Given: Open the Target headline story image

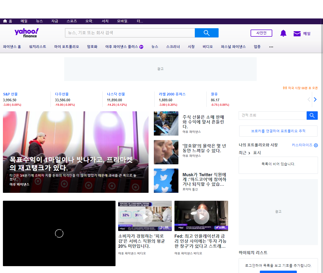Looking at the screenshot, I should tap(76, 152).
